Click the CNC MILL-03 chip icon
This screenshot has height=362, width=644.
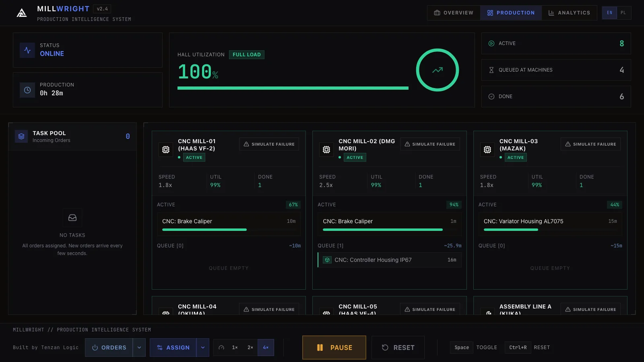(x=487, y=150)
